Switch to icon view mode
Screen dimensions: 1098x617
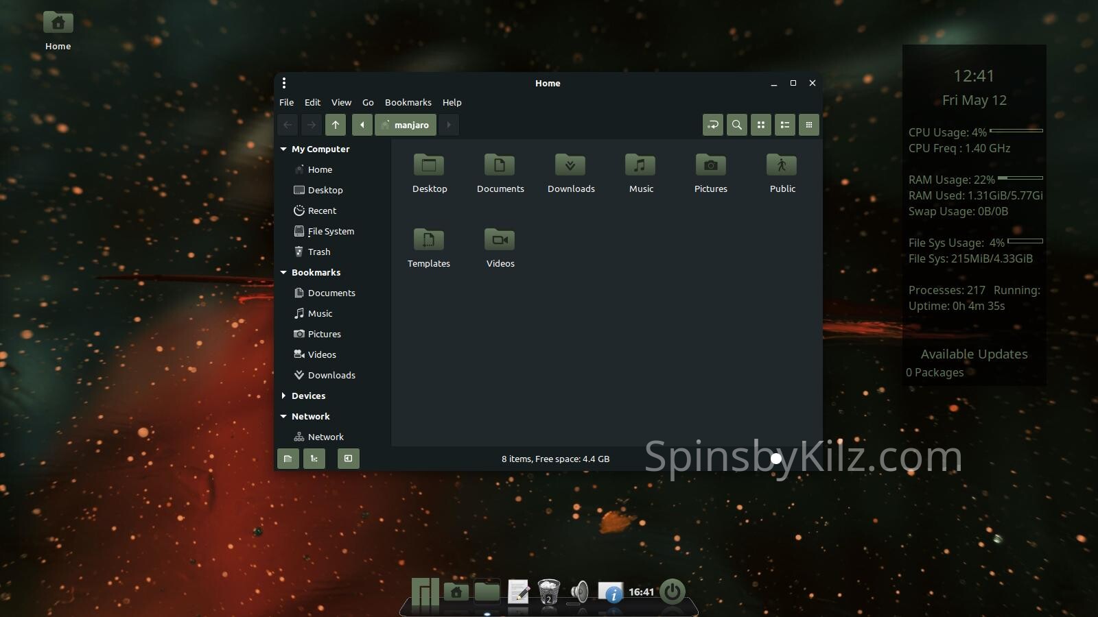(x=760, y=125)
